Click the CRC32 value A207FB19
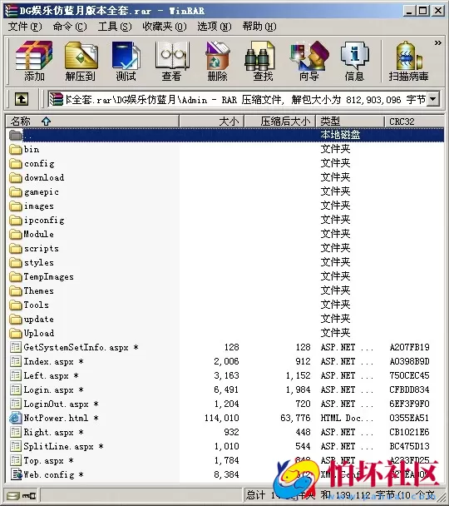 (409, 348)
